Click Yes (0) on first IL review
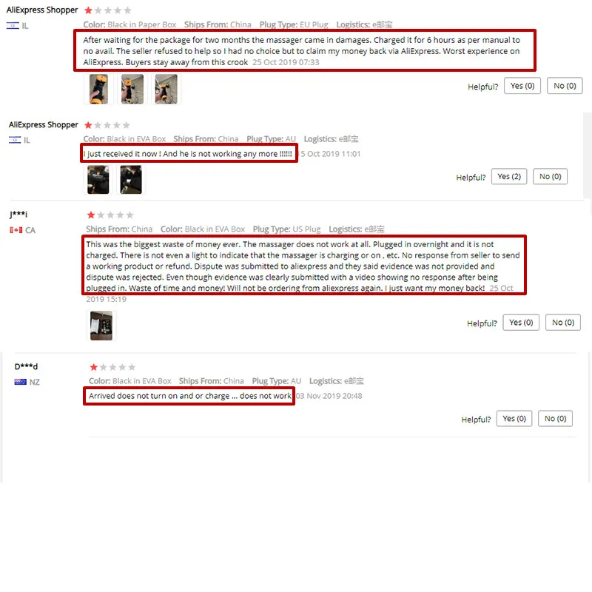Screen dimensions: 592x592 [522, 86]
